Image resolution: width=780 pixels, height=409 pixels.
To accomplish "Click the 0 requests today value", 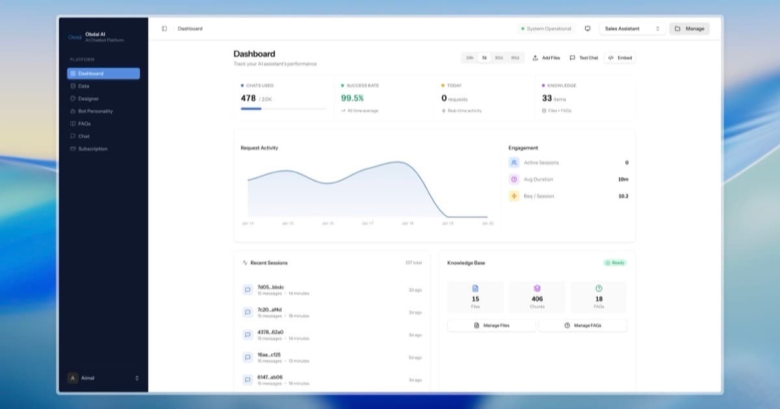I will (x=454, y=98).
